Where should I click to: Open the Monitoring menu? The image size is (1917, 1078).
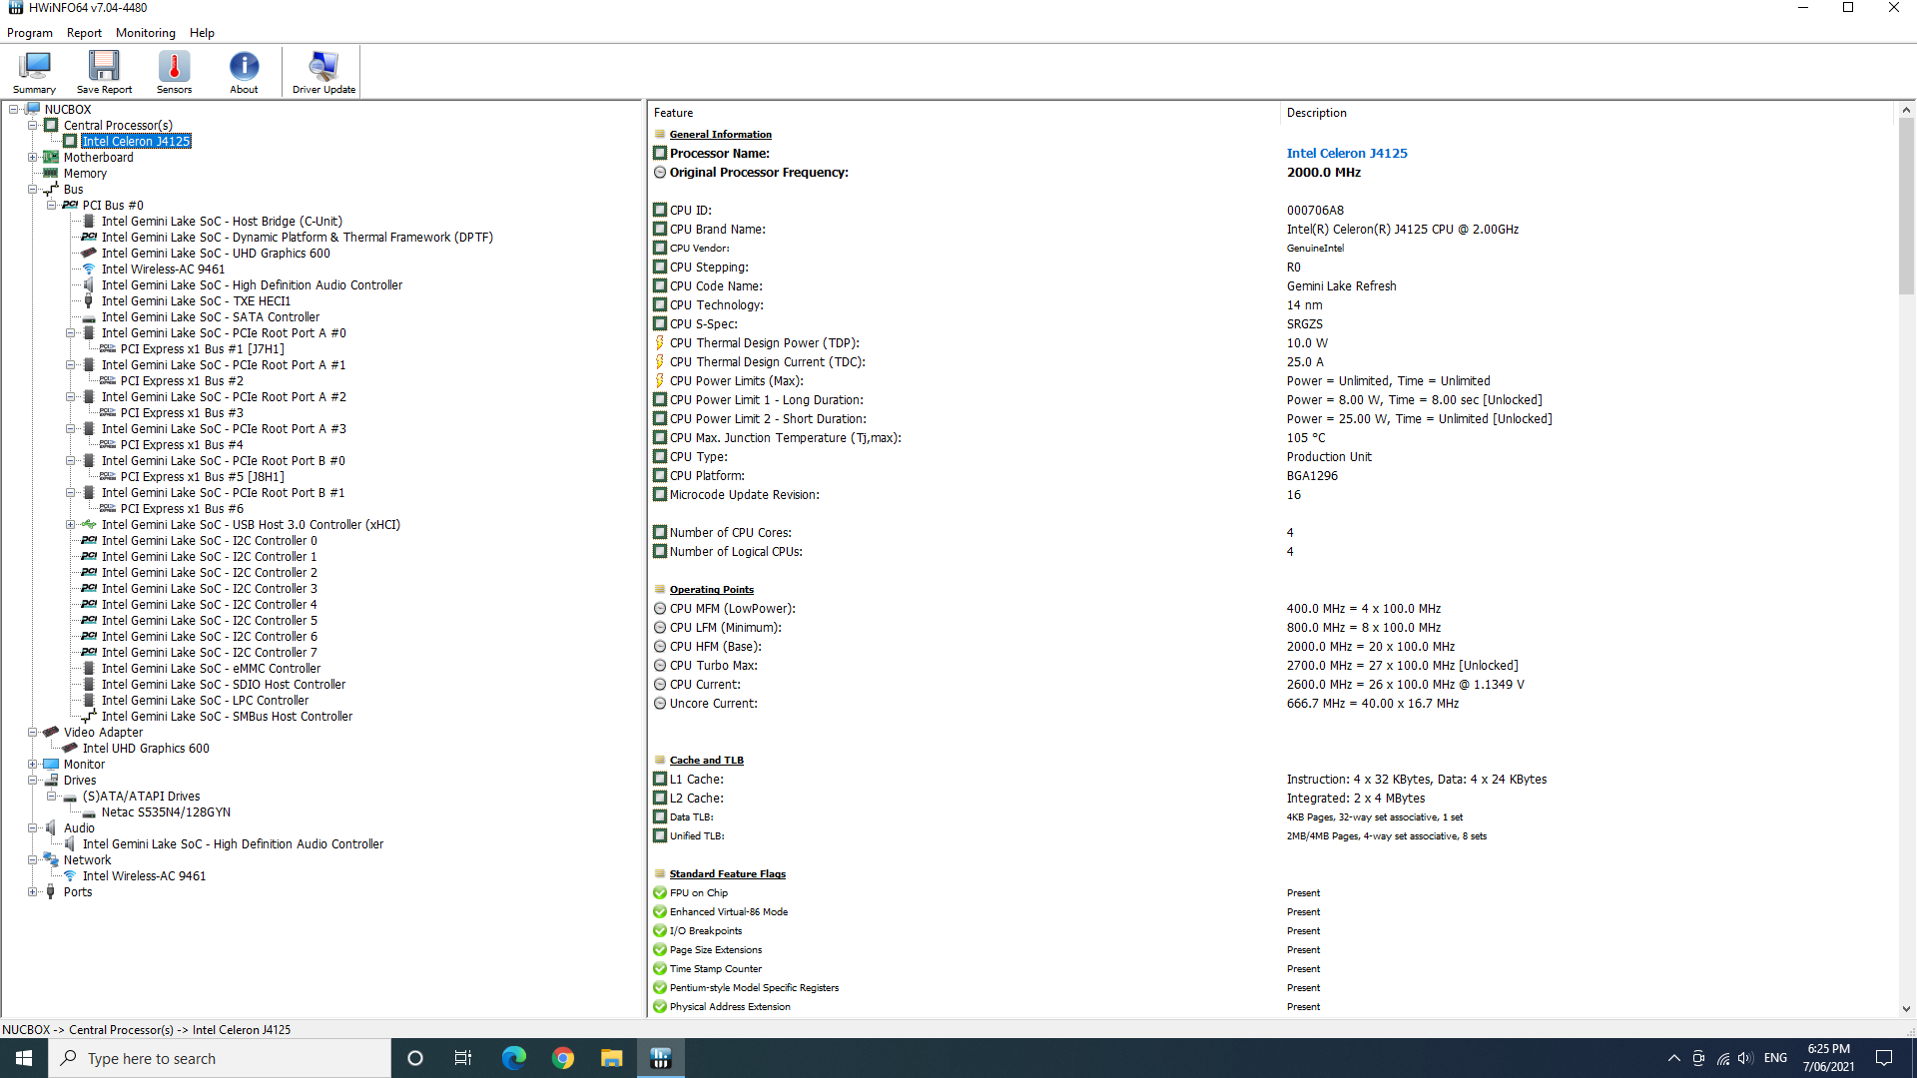[x=146, y=33]
